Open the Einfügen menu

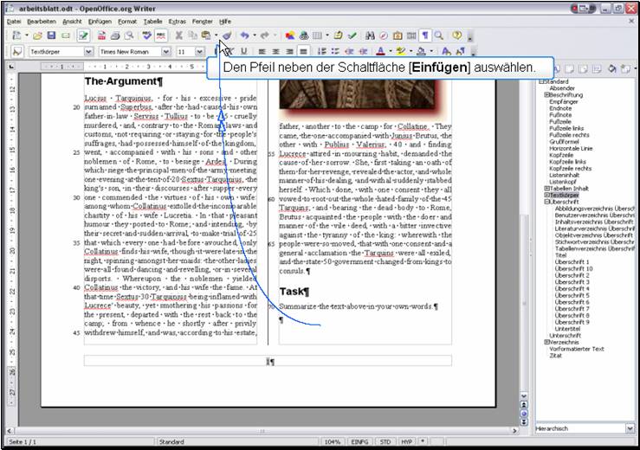click(x=99, y=20)
